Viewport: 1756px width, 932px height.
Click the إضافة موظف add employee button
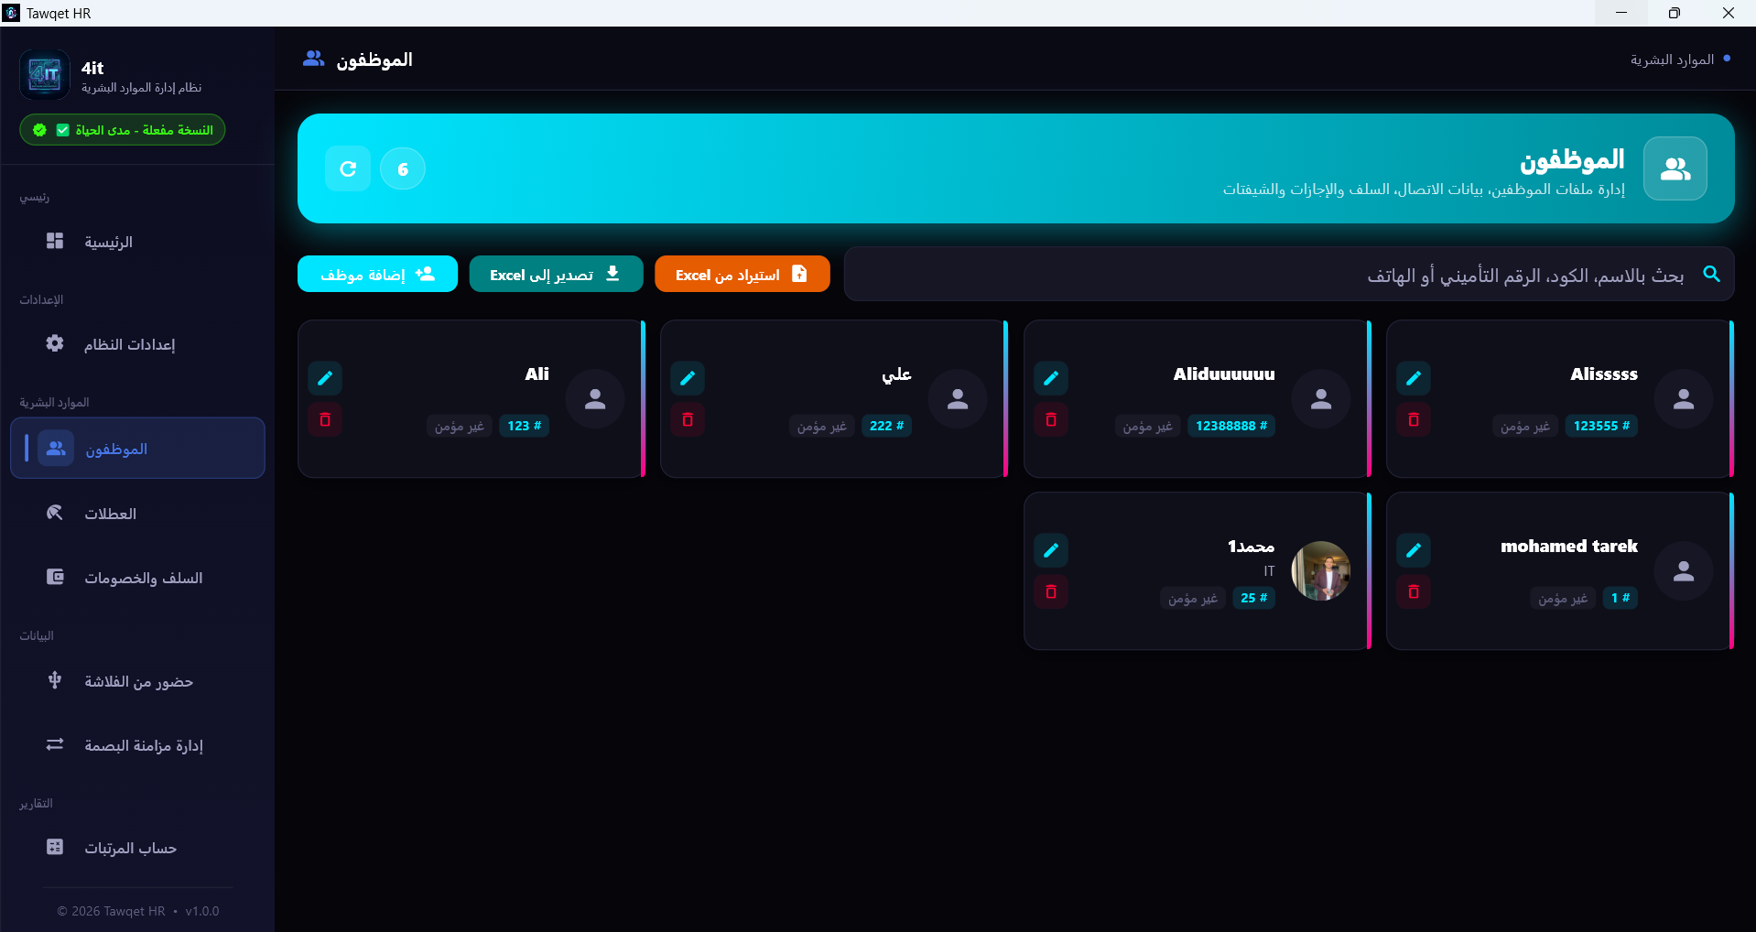pyautogui.click(x=377, y=274)
